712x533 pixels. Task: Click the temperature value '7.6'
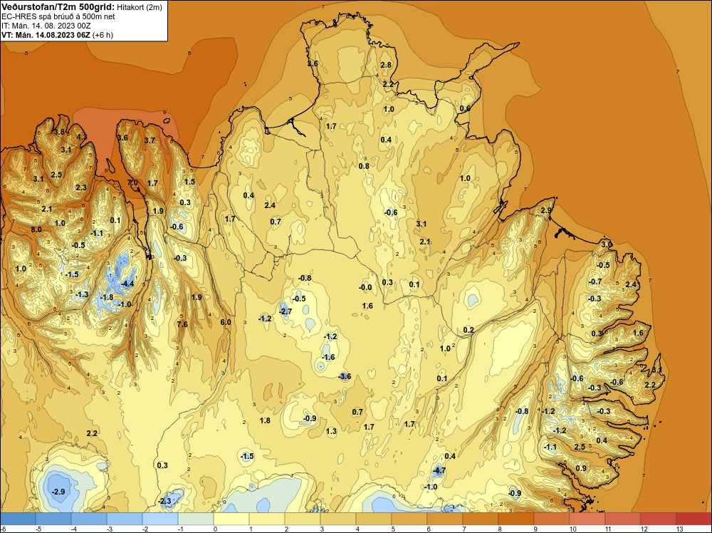click(x=182, y=324)
